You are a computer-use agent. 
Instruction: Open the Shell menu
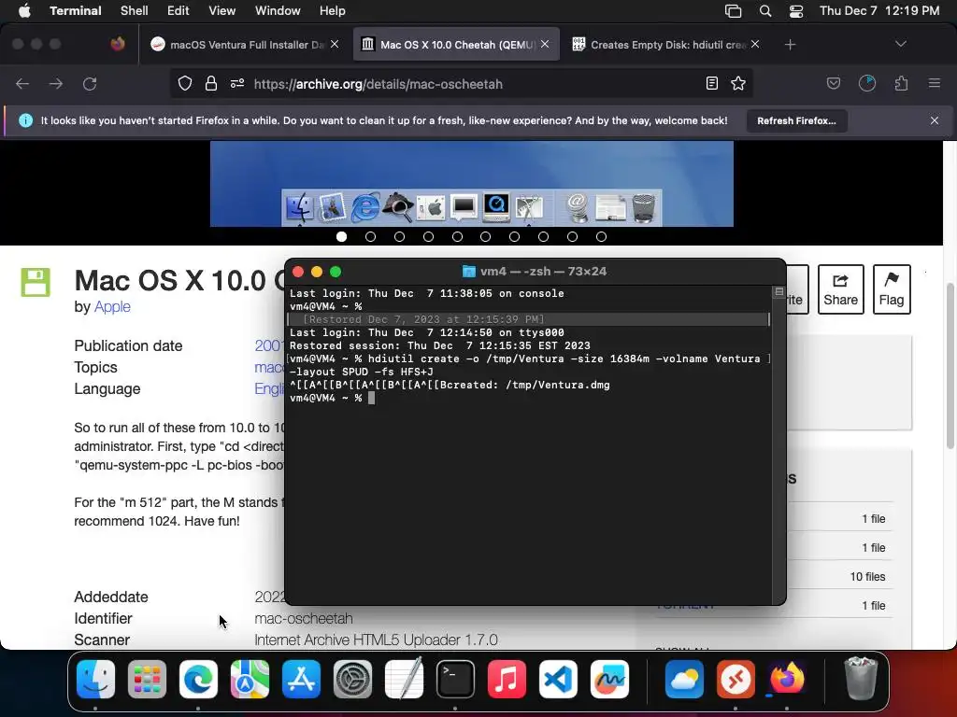click(x=134, y=10)
